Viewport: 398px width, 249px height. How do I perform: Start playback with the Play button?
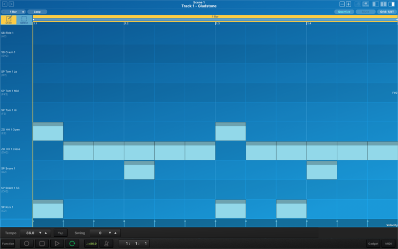(57, 244)
